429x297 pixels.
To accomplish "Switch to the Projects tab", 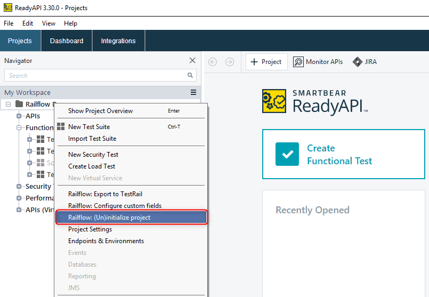I will tap(20, 41).
